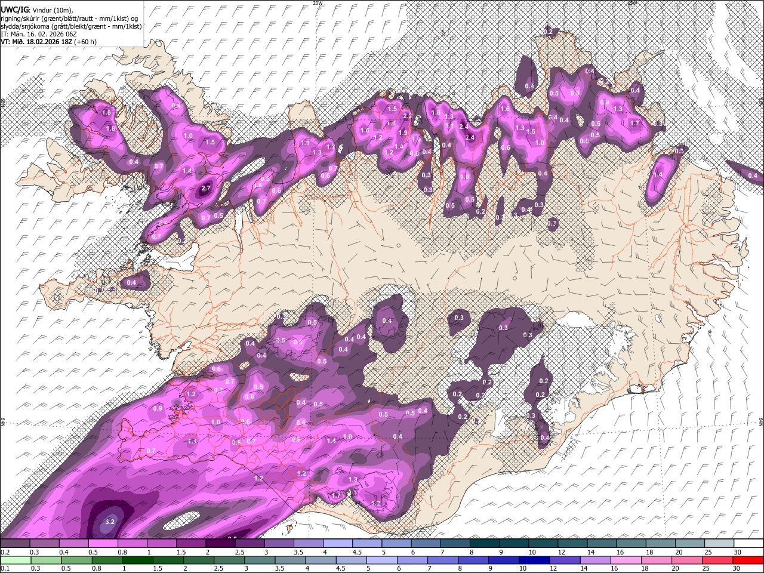Click the "20W" longitude label
The image size is (764, 573).
point(318,3)
